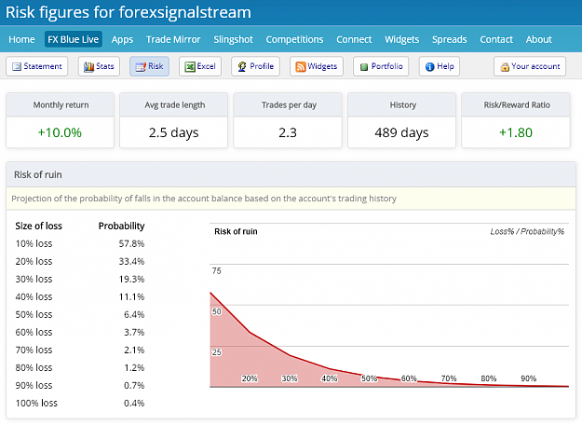The image size is (582, 426).
Task: Select the FX Blue Live tab
Action: click(x=74, y=39)
